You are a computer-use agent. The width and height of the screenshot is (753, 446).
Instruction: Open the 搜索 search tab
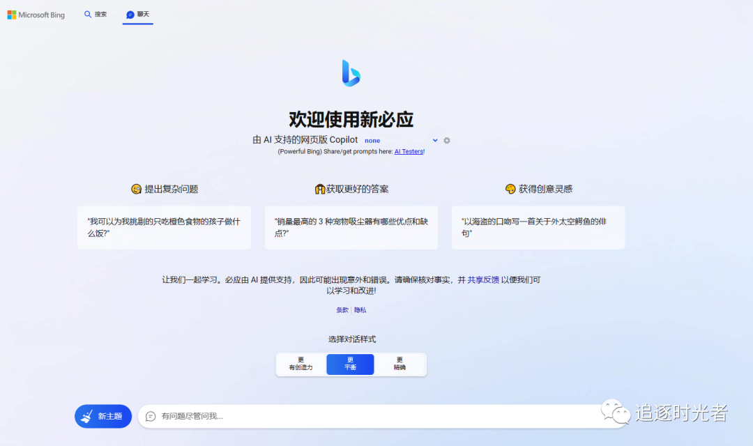click(x=95, y=15)
